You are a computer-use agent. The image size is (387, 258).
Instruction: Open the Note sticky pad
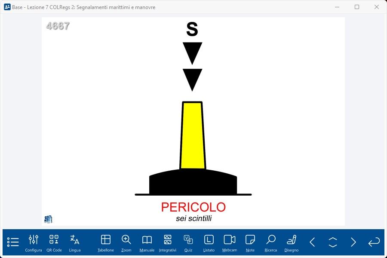click(x=250, y=243)
